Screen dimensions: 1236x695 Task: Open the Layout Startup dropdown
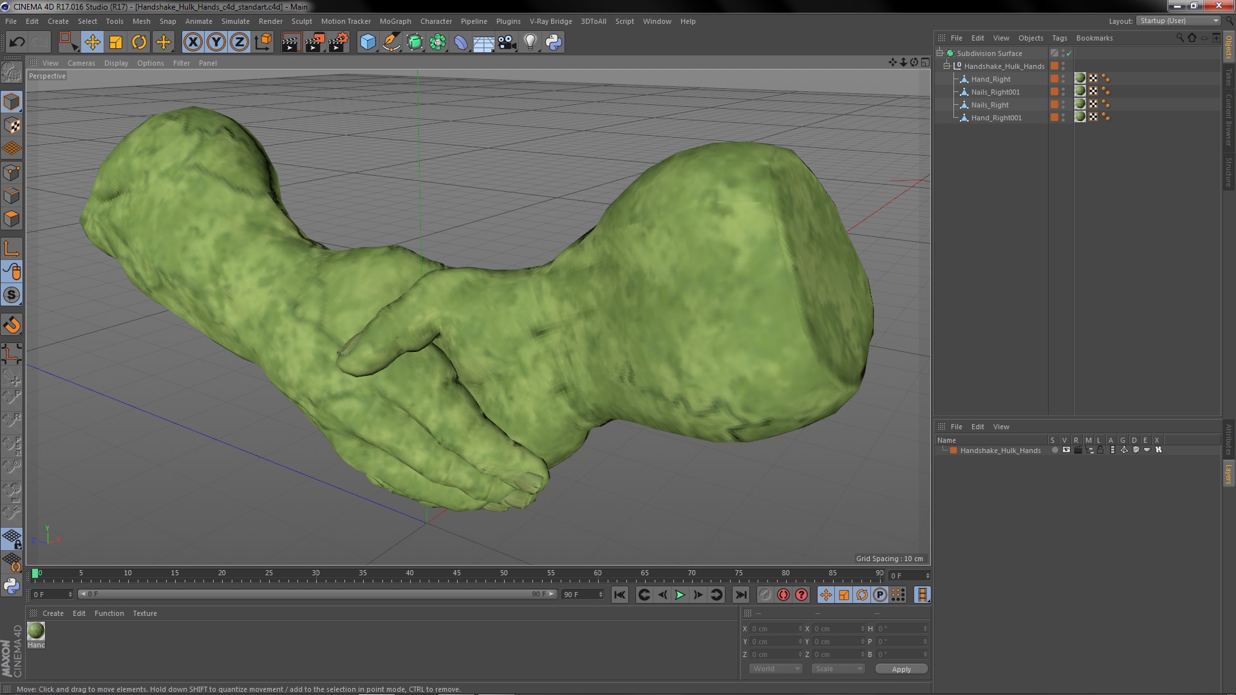click(x=1179, y=21)
